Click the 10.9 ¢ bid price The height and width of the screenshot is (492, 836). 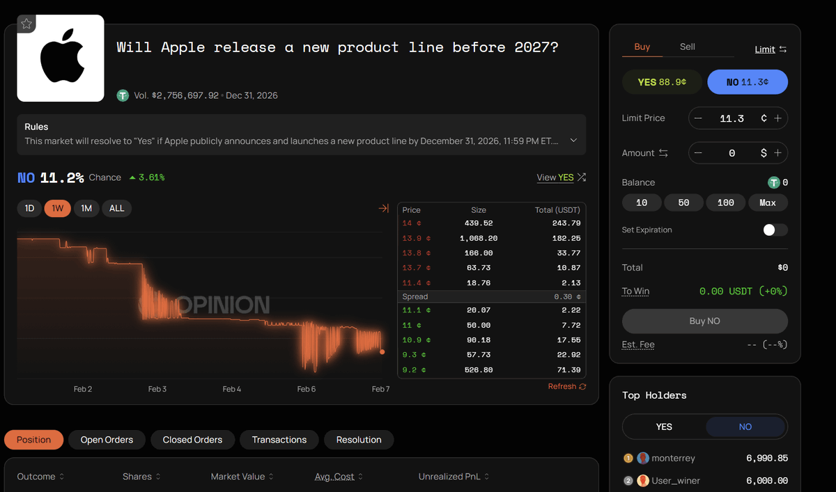(415, 340)
